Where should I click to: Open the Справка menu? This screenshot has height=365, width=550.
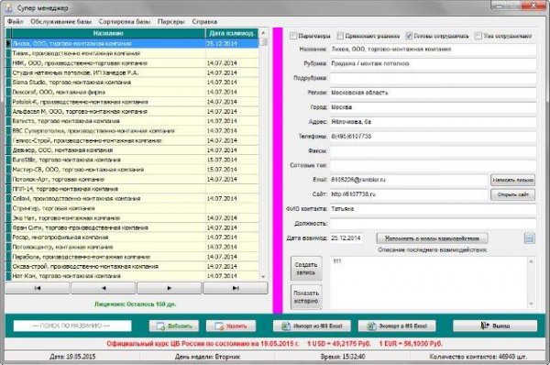tap(204, 21)
